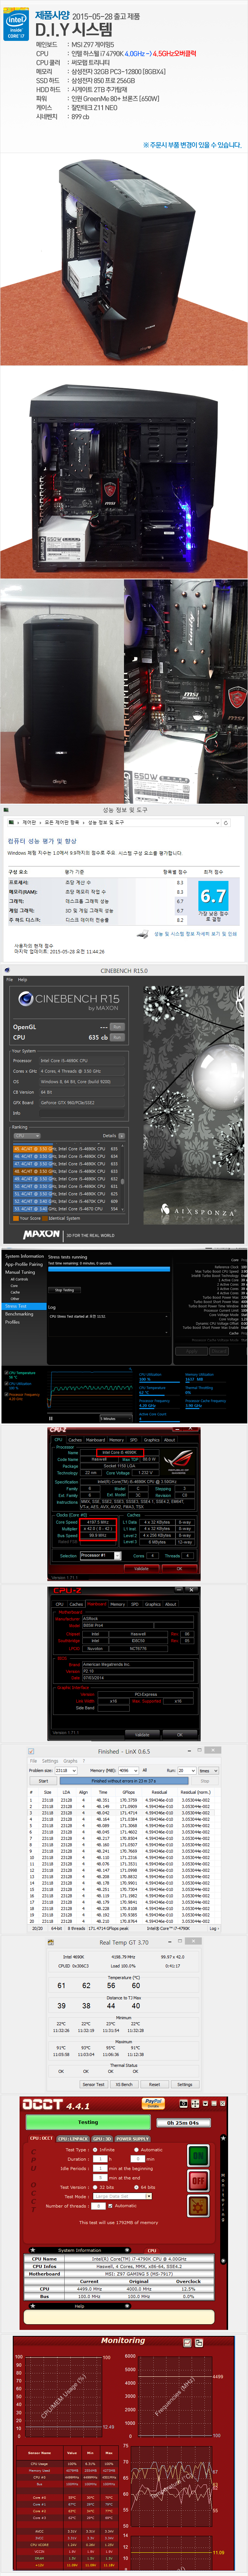Select Benchmarking in XTU sidebar
248x2576 pixels.
[20, 1314]
